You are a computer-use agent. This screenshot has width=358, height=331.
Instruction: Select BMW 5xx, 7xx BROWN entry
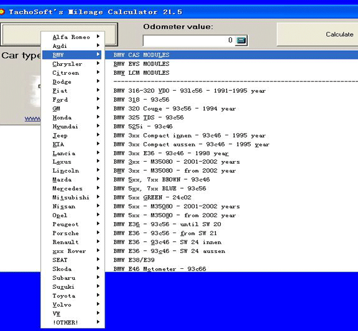[231, 179]
